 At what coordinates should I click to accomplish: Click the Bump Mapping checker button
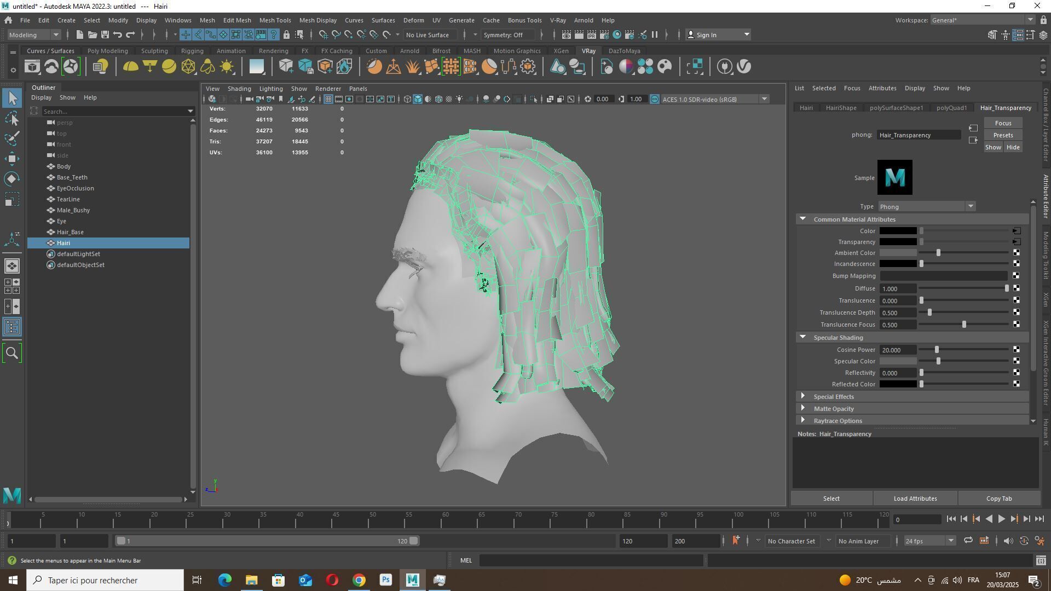1017,276
